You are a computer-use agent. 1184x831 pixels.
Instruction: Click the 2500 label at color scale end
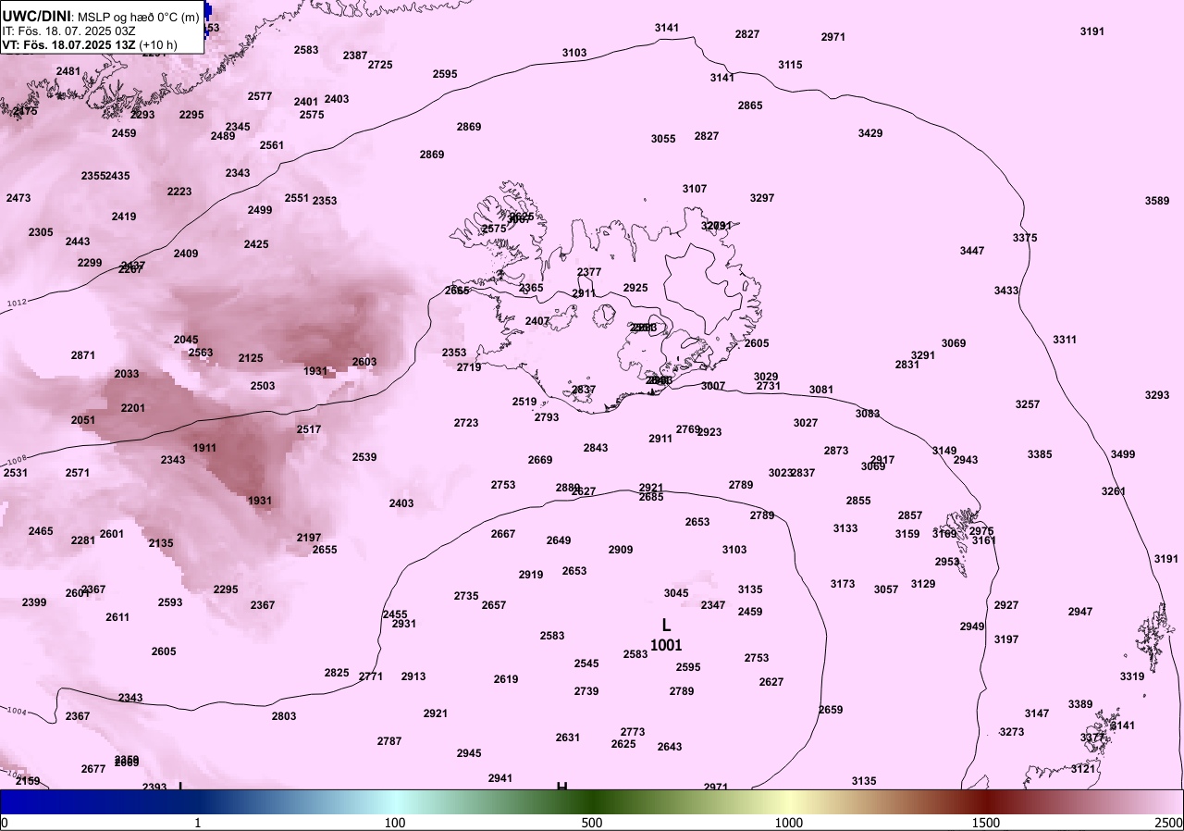1167,823
